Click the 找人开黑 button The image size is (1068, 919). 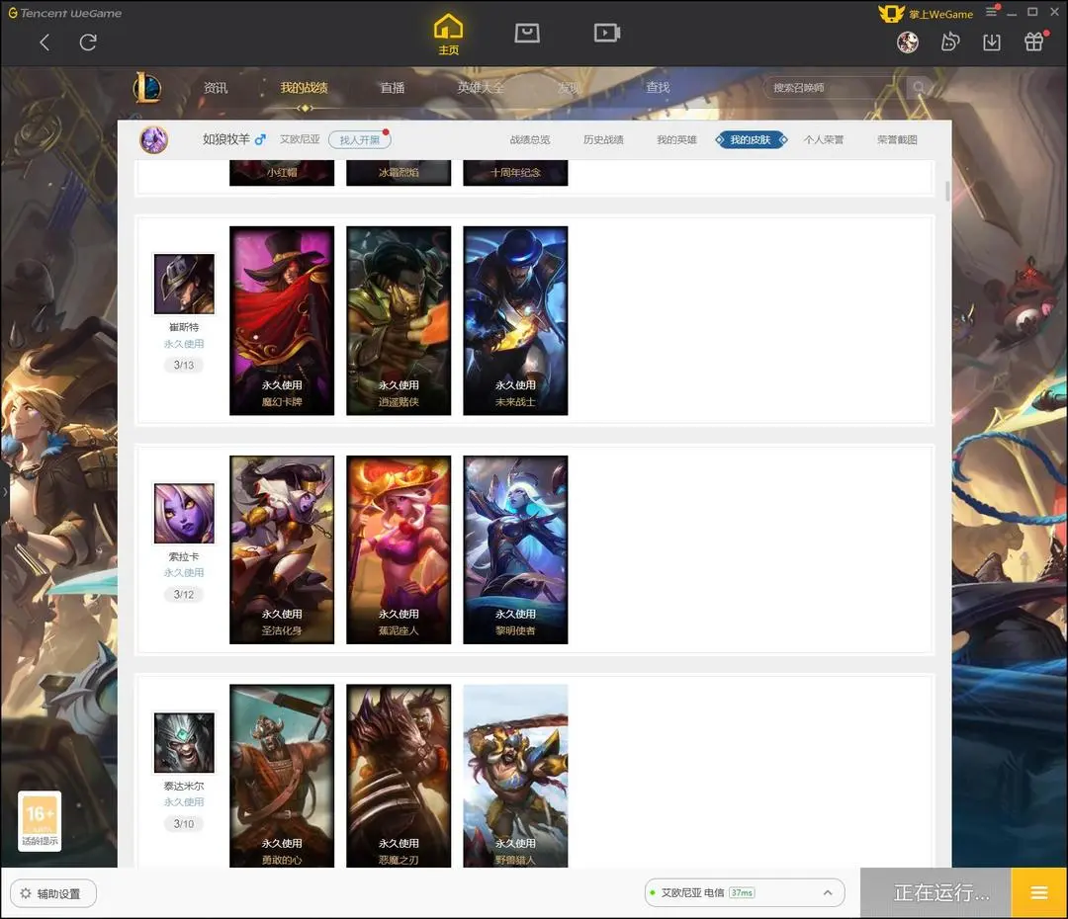pyautogui.click(x=360, y=139)
